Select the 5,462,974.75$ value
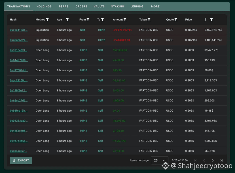 coord(213,30)
